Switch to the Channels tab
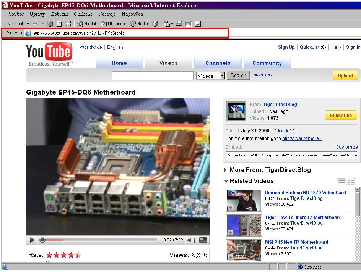 tap(218, 63)
